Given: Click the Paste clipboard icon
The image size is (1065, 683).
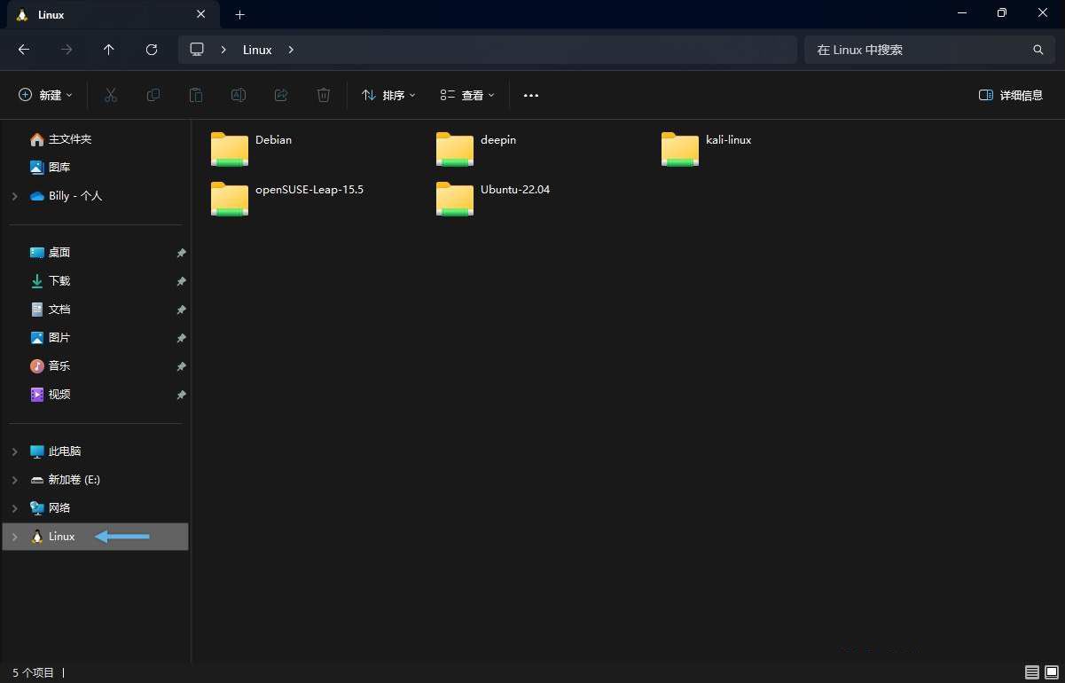Looking at the screenshot, I should pos(196,95).
